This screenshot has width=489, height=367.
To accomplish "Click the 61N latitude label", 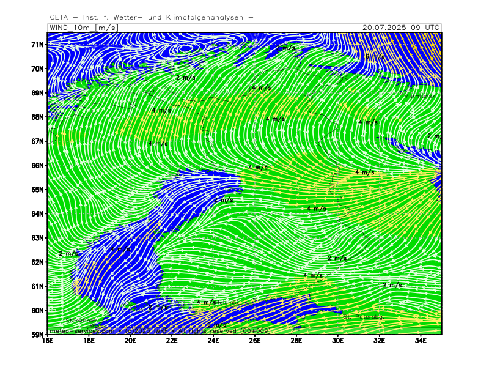I will [38, 286].
